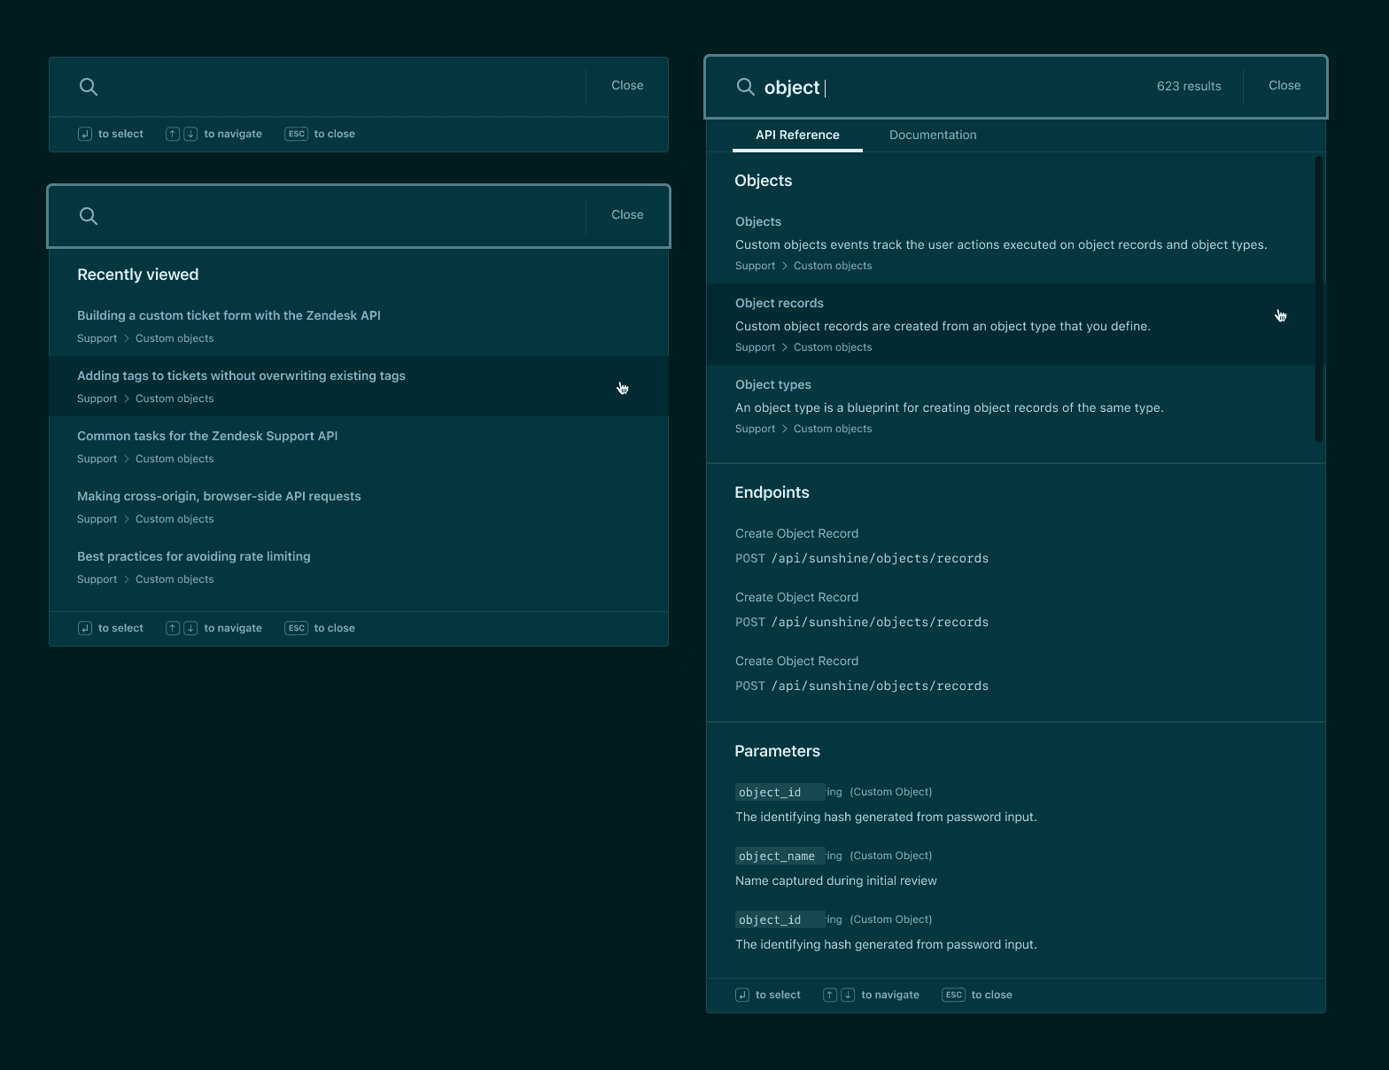The width and height of the screenshot is (1389, 1070).
Task: Click the up arrow key icon in the standalone empty search bar footer
Action: (173, 134)
